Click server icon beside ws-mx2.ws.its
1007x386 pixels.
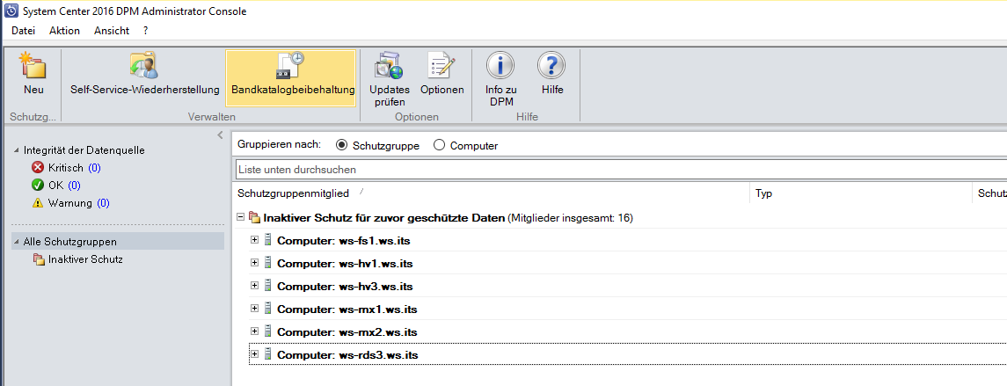coord(268,331)
